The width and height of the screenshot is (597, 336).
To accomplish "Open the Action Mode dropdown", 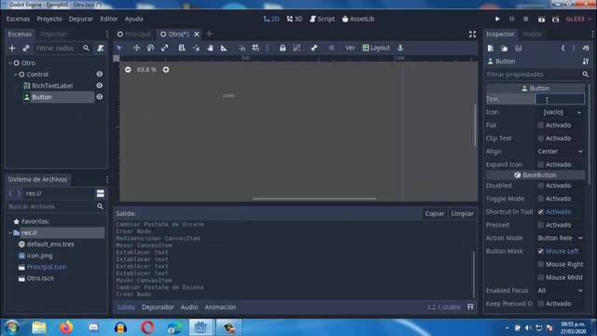I will [560, 238].
